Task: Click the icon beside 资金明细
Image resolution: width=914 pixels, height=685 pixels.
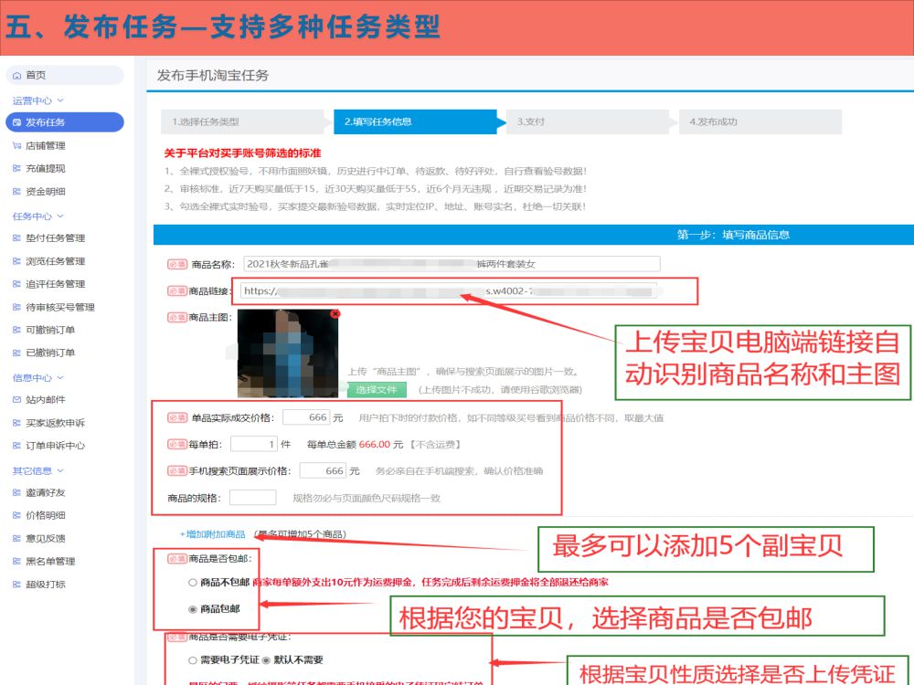Action: point(16,191)
